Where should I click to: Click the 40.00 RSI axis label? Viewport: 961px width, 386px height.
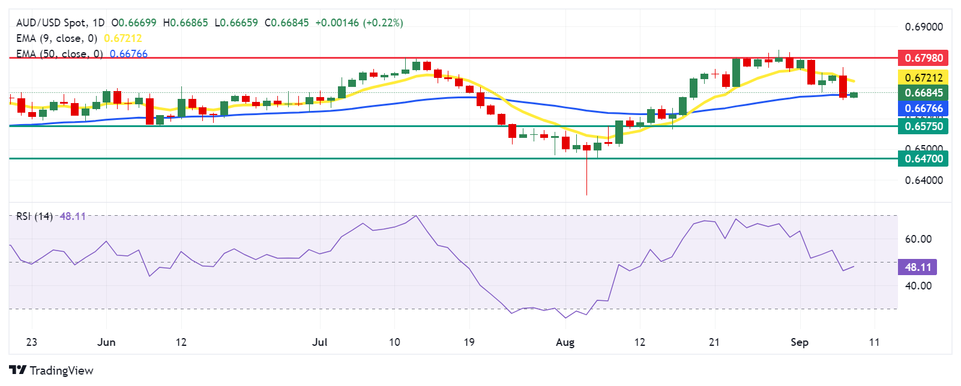click(918, 286)
